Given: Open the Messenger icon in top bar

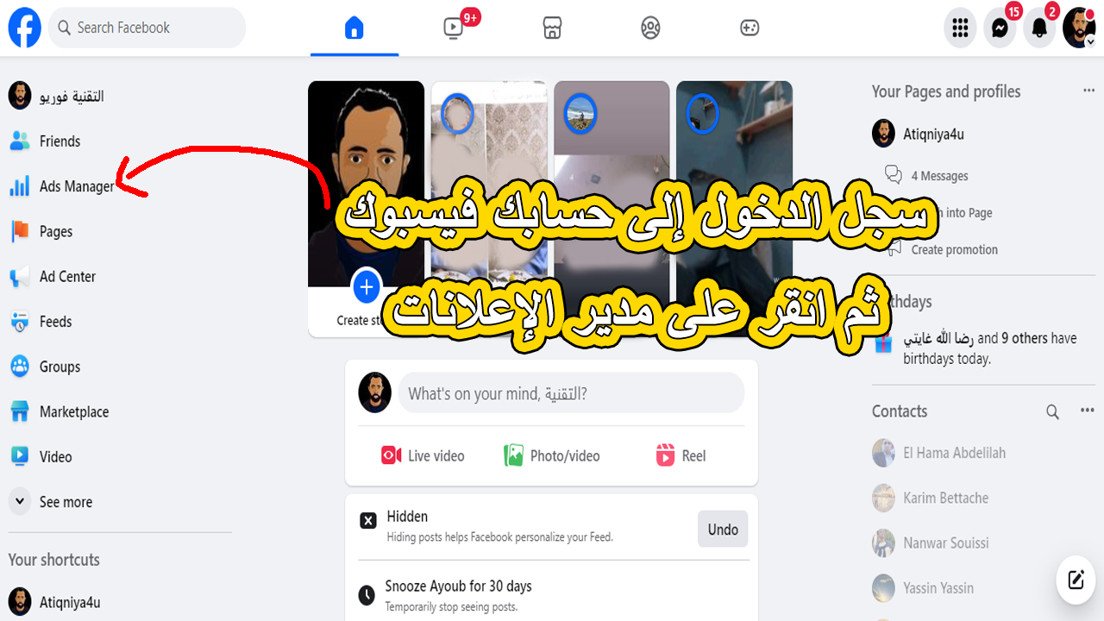Looking at the screenshot, I should 1000,28.
